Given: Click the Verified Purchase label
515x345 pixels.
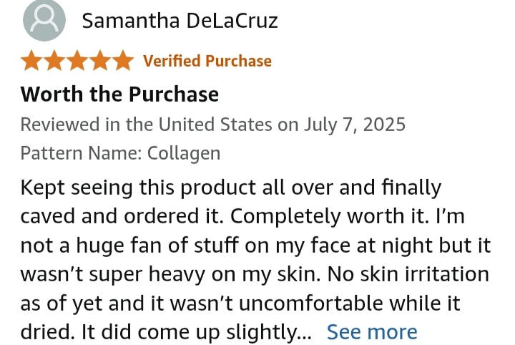Looking at the screenshot, I should [207, 61].
